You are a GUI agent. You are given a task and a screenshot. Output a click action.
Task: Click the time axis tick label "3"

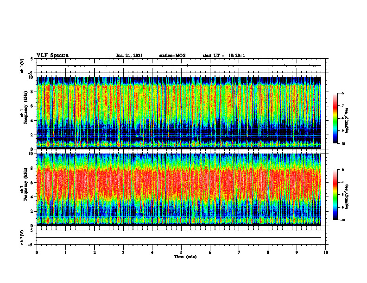[123, 252]
